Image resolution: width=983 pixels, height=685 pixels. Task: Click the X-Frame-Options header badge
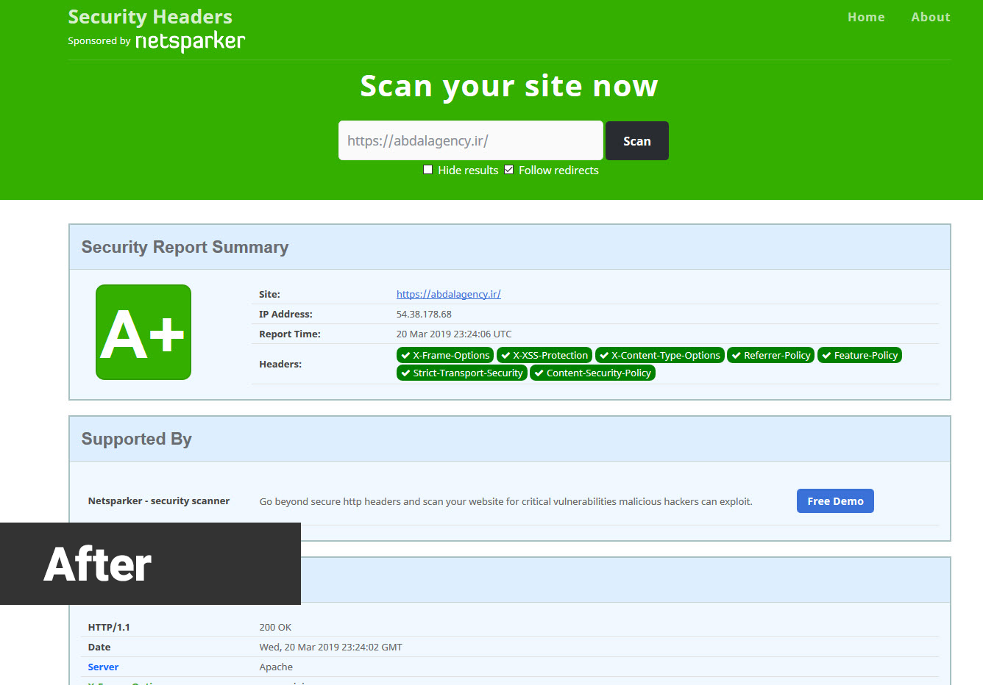click(445, 355)
